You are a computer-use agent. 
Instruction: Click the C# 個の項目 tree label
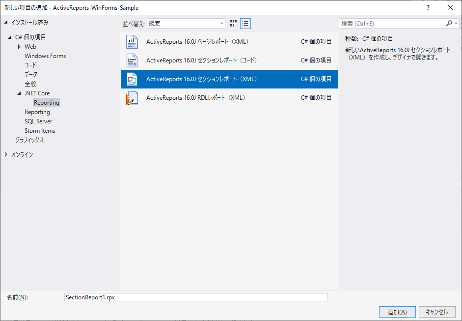pyautogui.click(x=30, y=37)
